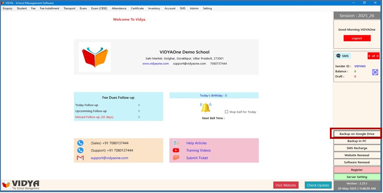383x193 pixels.
Task: Click Upcomming Follow-up row
Action: click(108, 111)
